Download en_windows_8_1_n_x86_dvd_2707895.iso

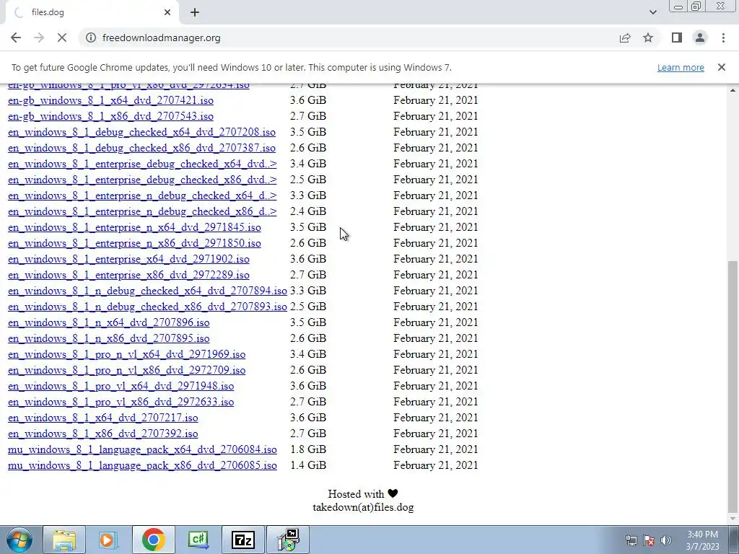(x=109, y=338)
